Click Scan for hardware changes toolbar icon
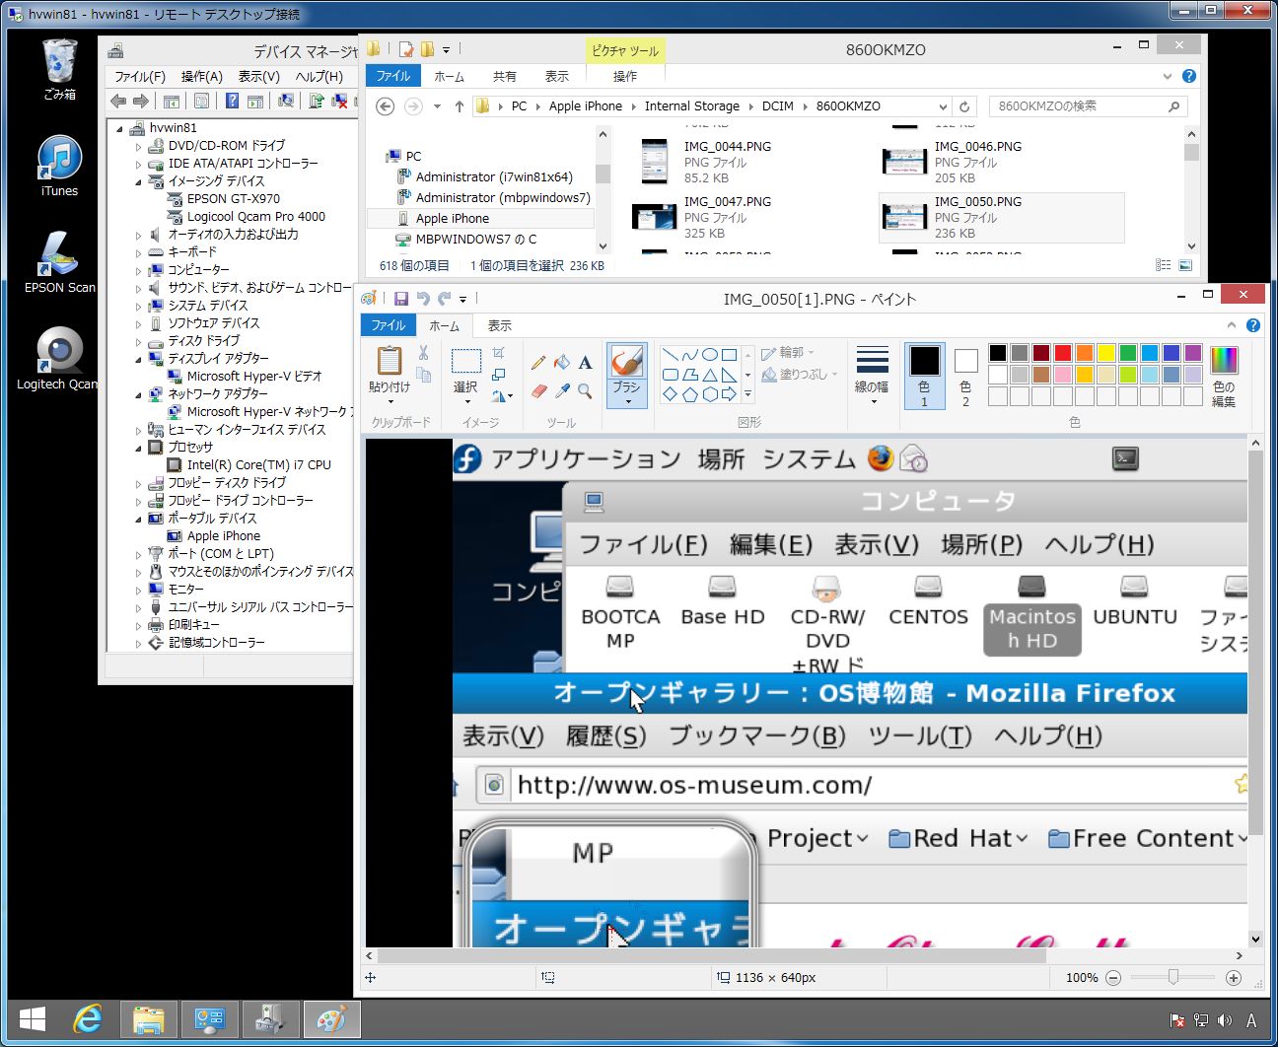The height and width of the screenshot is (1047, 1278). coord(286,101)
